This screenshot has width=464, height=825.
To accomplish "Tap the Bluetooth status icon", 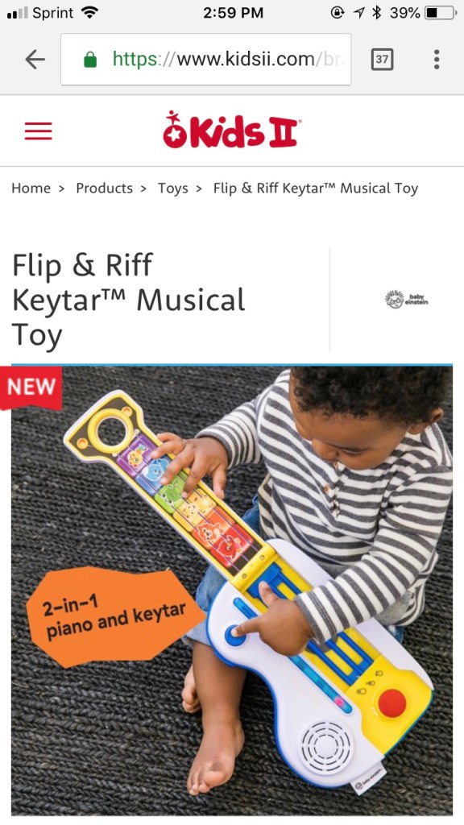I will point(376,13).
